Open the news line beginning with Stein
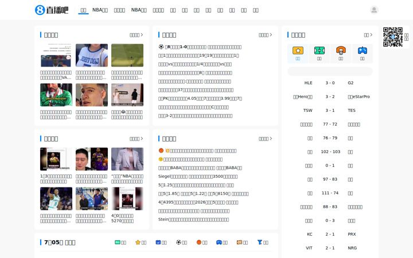This screenshot has width=413, height=258. [x=194, y=220]
